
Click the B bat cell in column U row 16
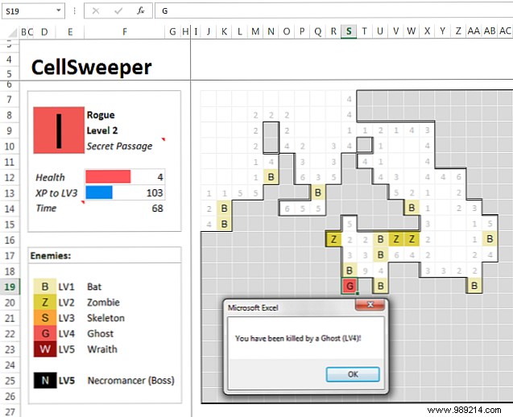380,239
